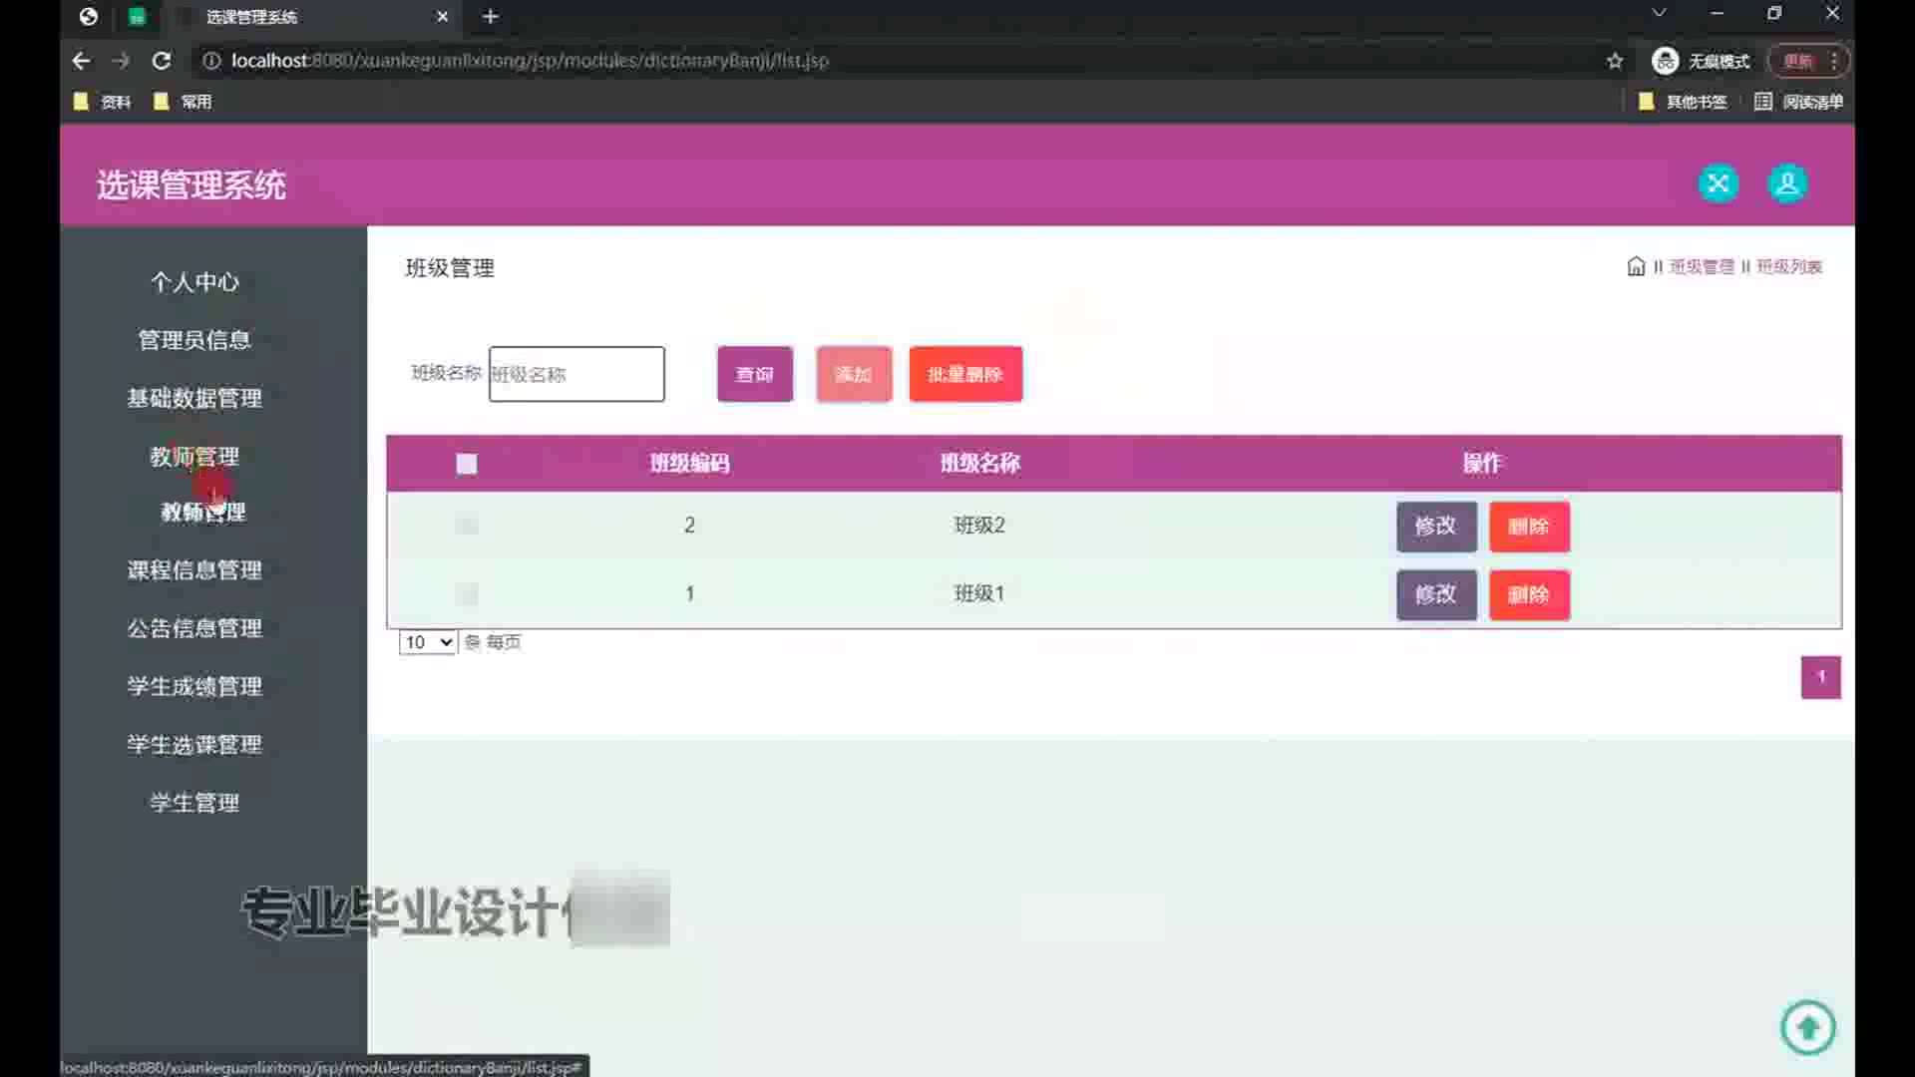Reload the page with refresh icon
This screenshot has height=1077, width=1915.
click(161, 61)
